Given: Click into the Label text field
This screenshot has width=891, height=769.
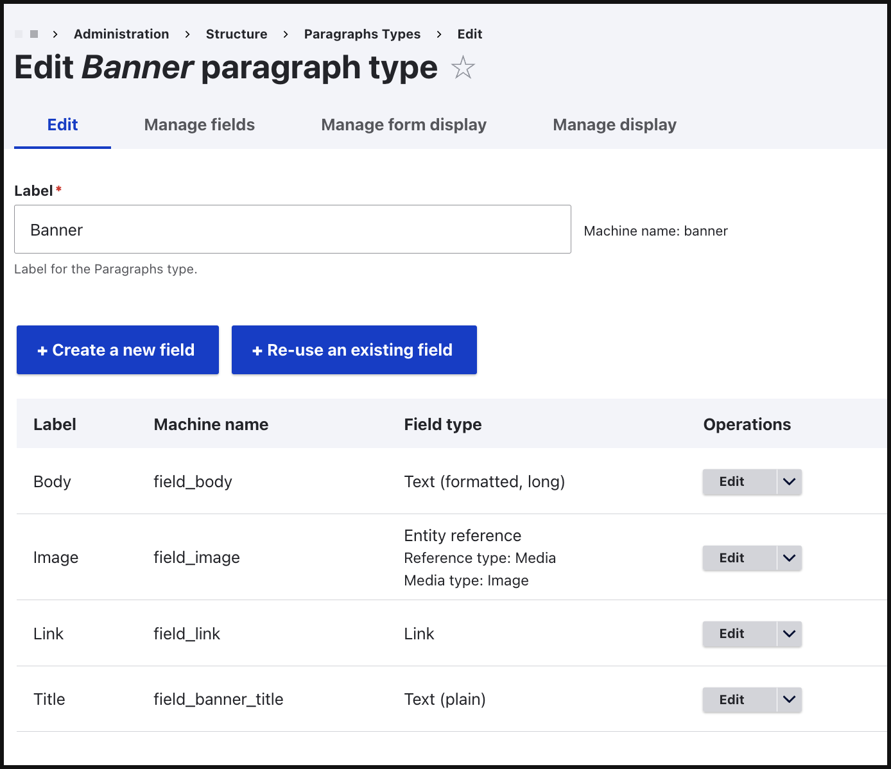Looking at the screenshot, I should point(292,230).
